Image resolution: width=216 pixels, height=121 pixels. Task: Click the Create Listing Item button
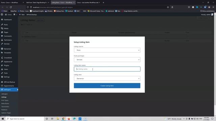(x=107, y=86)
